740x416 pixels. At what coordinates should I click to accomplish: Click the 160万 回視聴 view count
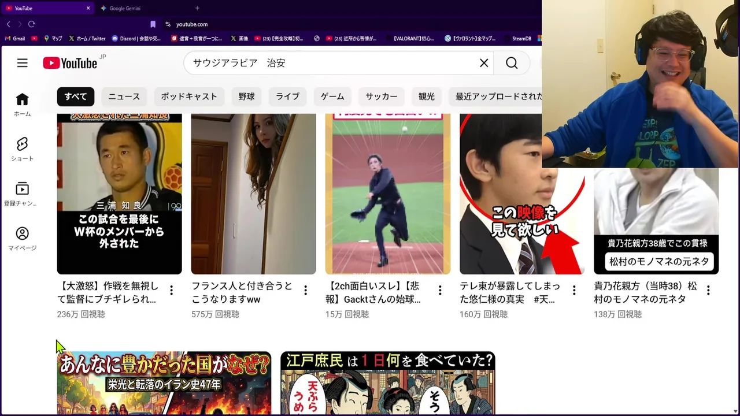483,314
